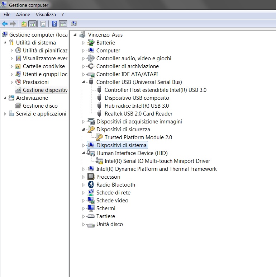
Task: Click the Schede video icon
Action: pyautogui.click(x=91, y=200)
